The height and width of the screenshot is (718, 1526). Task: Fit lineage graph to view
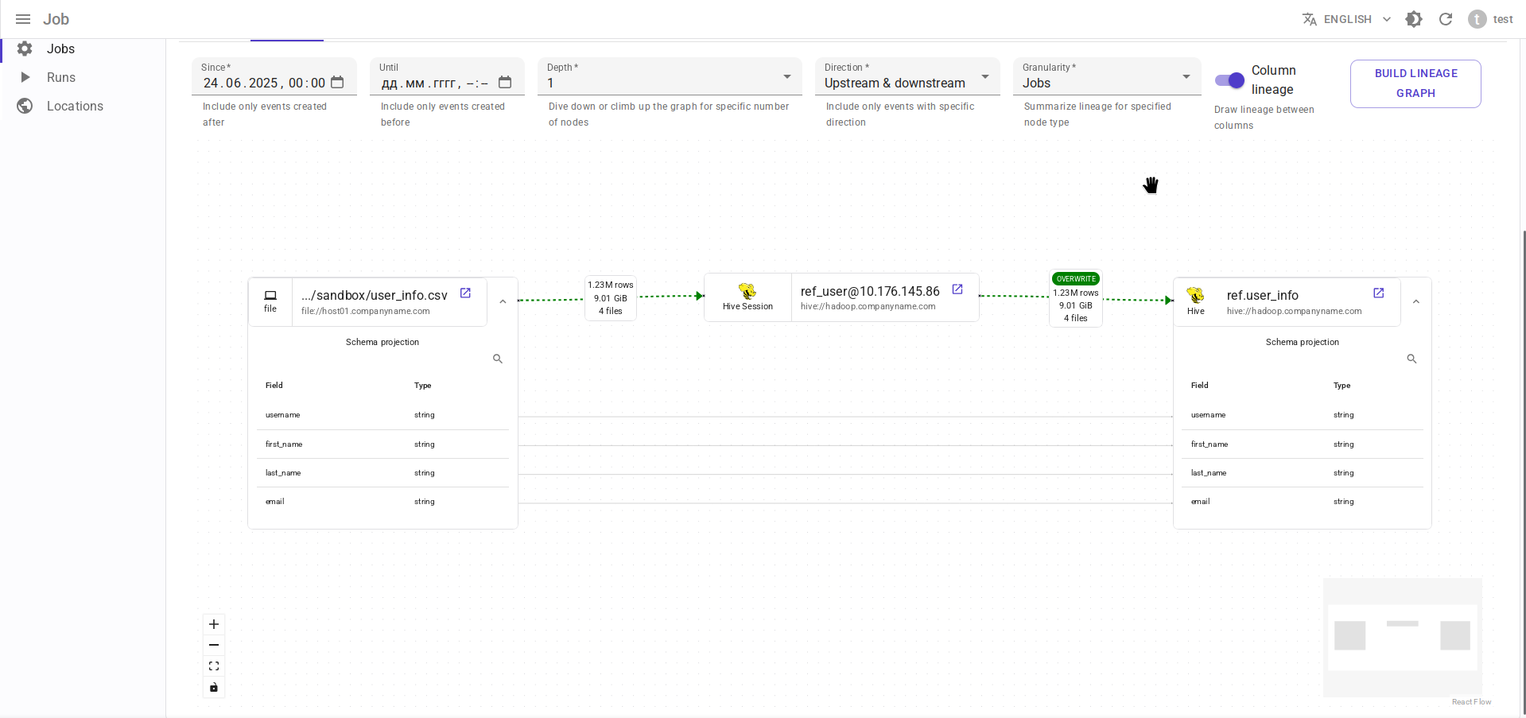[214, 666]
